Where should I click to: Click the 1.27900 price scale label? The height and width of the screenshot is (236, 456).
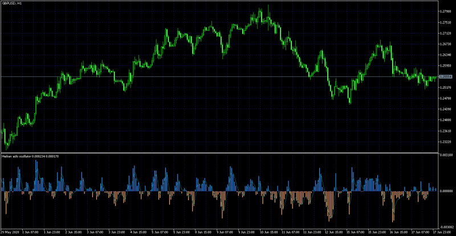pyautogui.click(x=445, y=11)
